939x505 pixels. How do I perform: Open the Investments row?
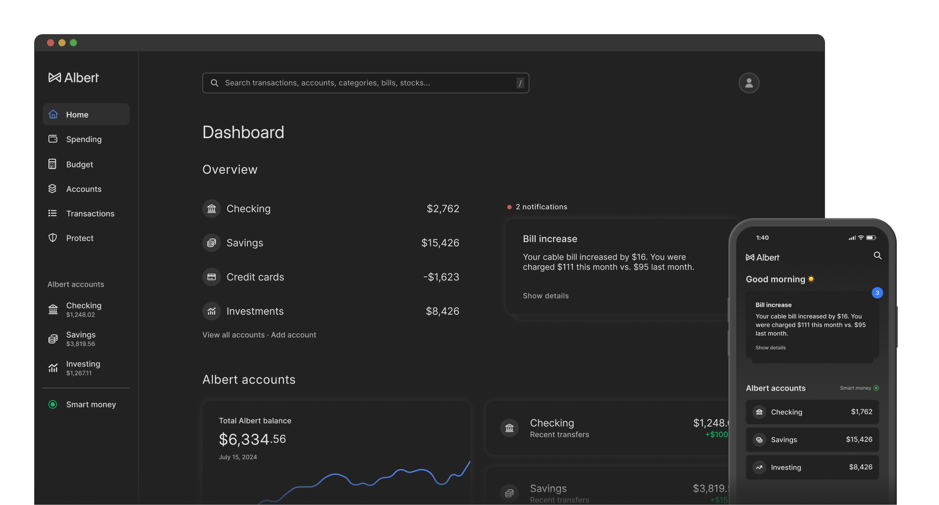[331, 311]
